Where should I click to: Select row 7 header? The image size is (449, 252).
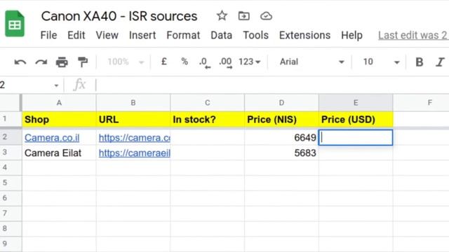point(11,213)
